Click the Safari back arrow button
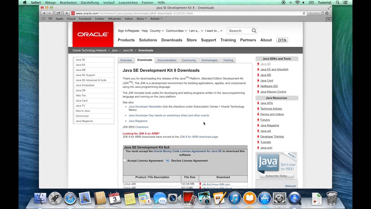This screenshot has height=209, width=371. (44, 13)
